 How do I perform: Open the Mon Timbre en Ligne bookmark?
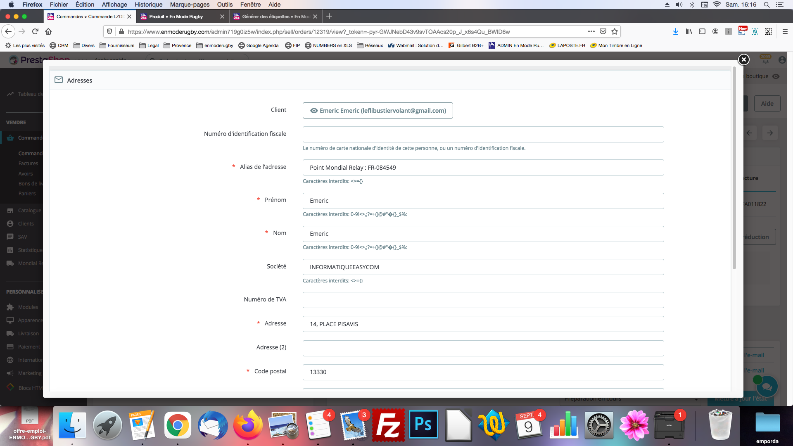pyautogui.click(x=616, y=45)
